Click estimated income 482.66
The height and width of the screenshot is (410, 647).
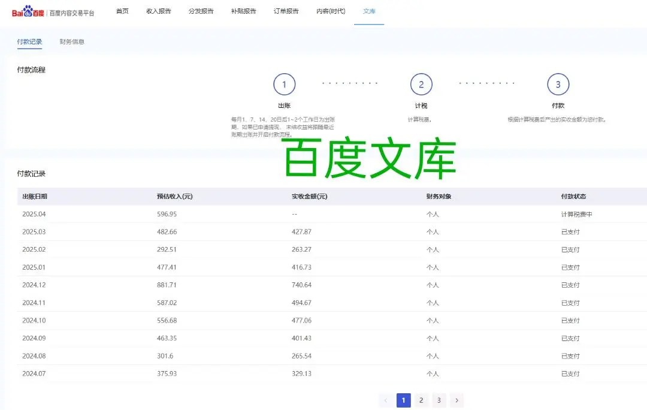click(x=167, y=232)
